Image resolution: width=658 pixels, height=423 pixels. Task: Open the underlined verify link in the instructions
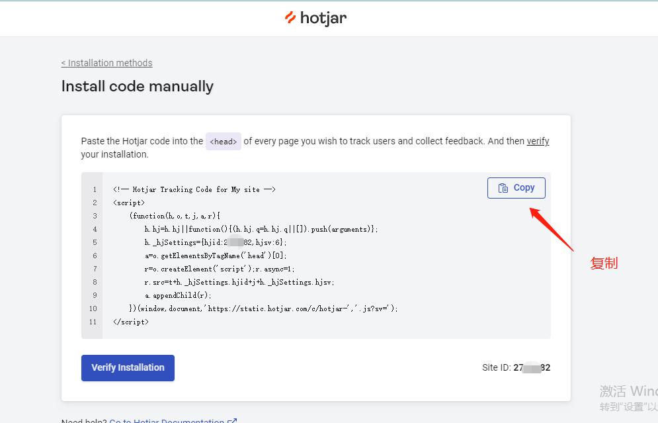538,141
